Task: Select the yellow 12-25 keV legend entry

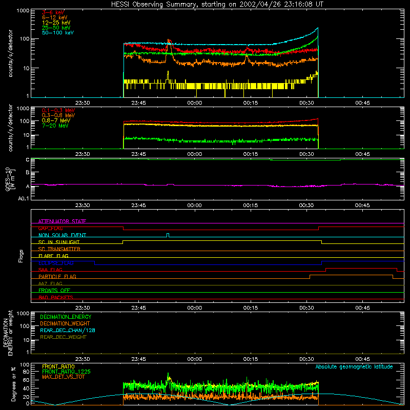Action: (x=56, y=23)
